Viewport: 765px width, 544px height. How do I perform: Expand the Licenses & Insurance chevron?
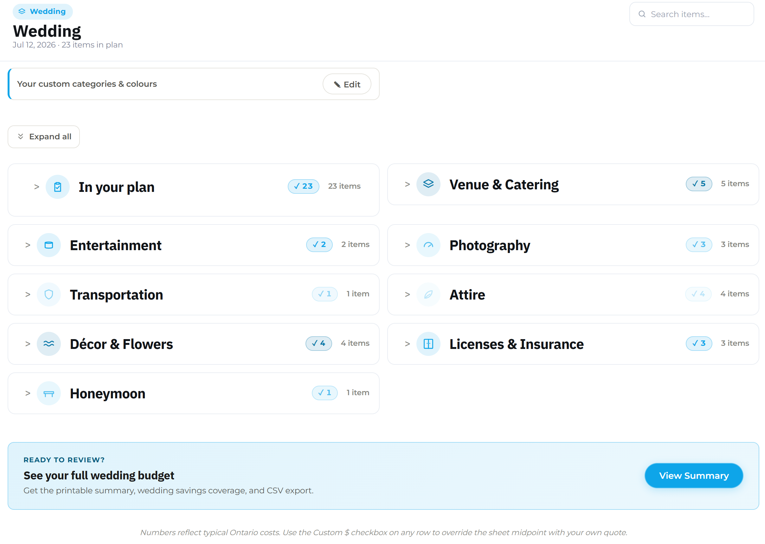[x=407, y=344]
